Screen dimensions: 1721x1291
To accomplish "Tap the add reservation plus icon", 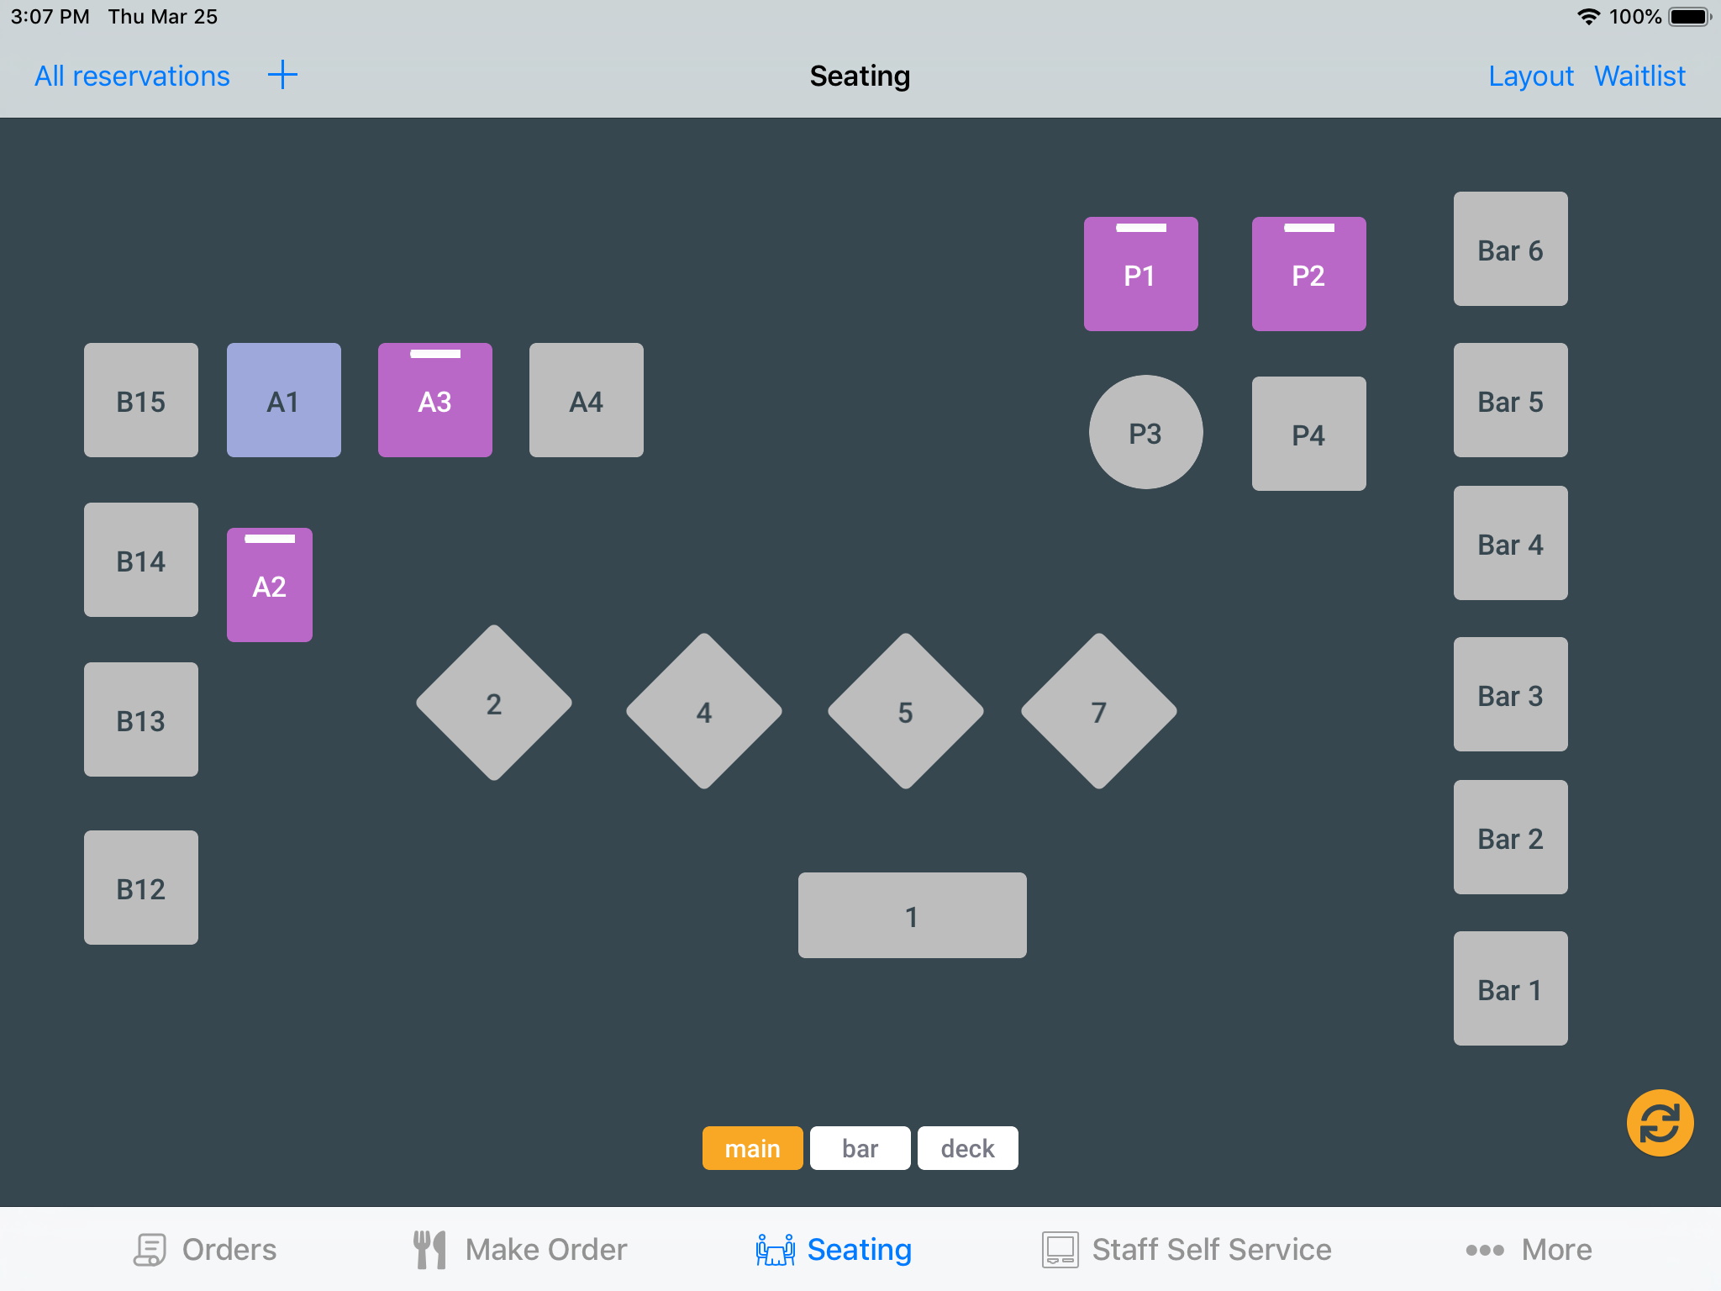I will 282,75.
